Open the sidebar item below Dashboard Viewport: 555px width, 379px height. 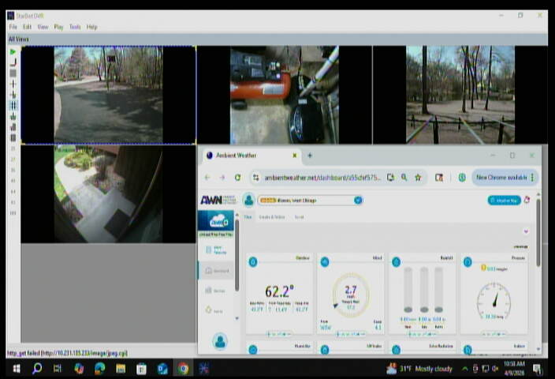tap(215, 291)
